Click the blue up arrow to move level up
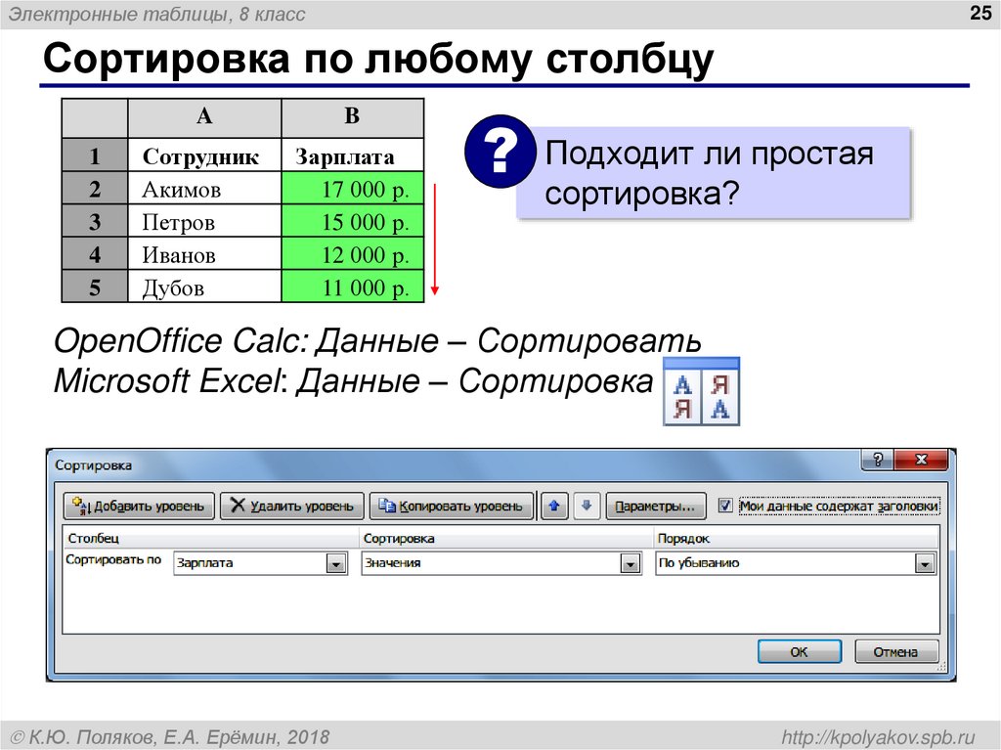Screen dimensions: 1001x750 coord(554,507)
